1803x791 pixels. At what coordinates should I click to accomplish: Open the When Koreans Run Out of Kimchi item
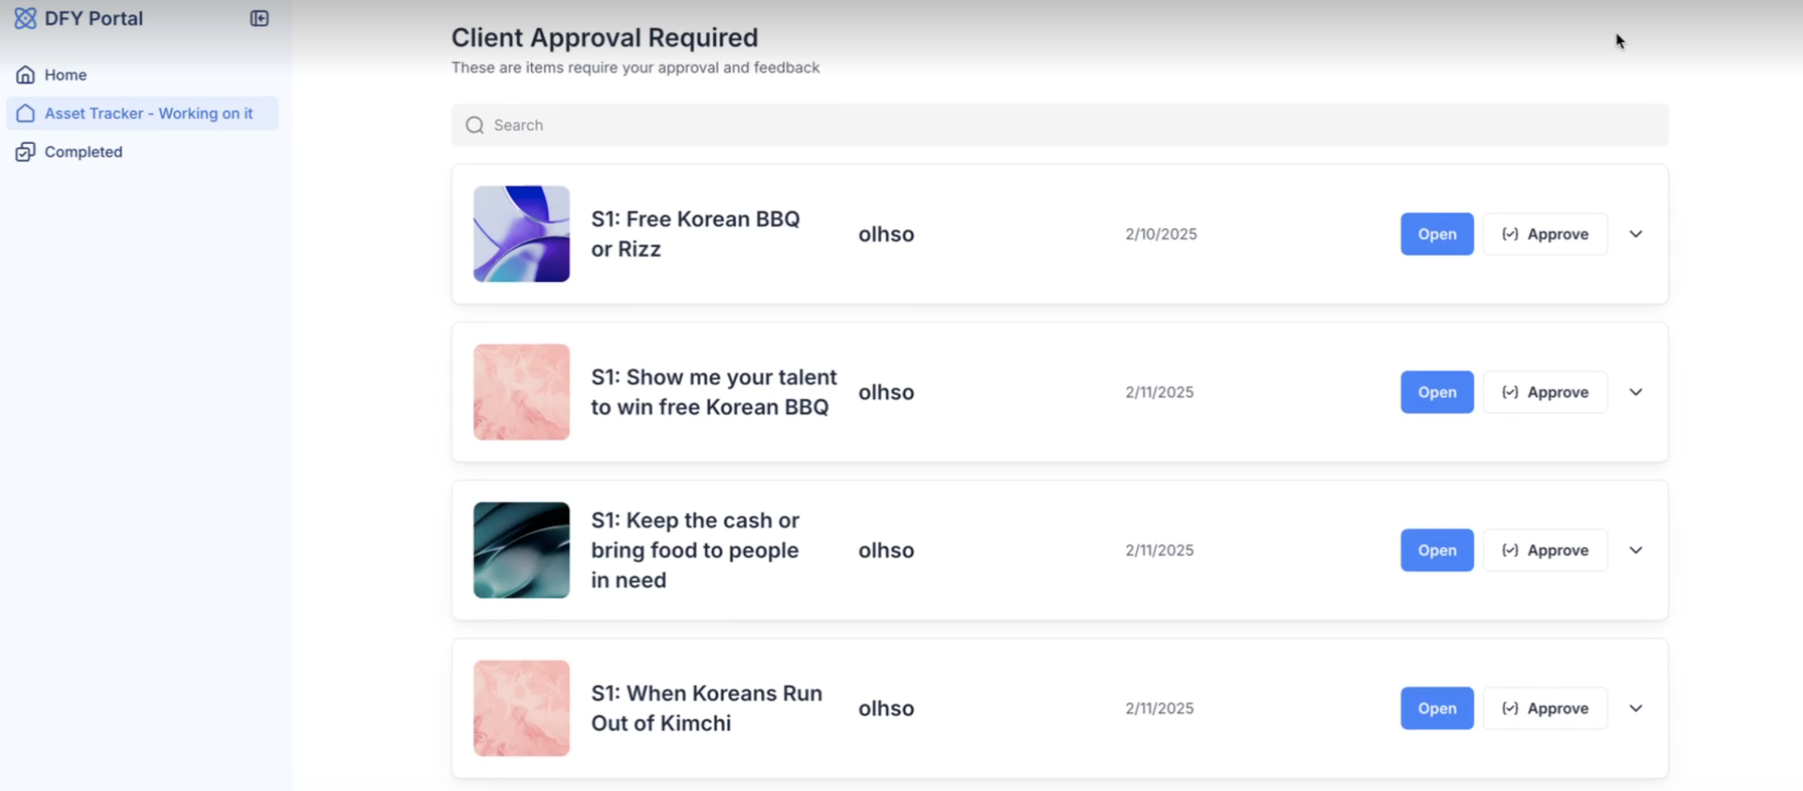(x=1437, y=708)
